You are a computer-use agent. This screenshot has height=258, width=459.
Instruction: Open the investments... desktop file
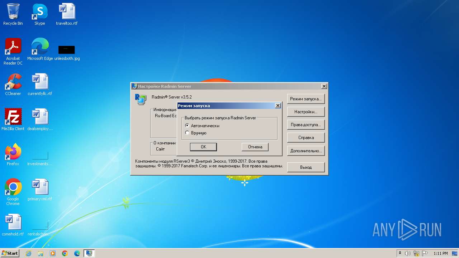40,158
